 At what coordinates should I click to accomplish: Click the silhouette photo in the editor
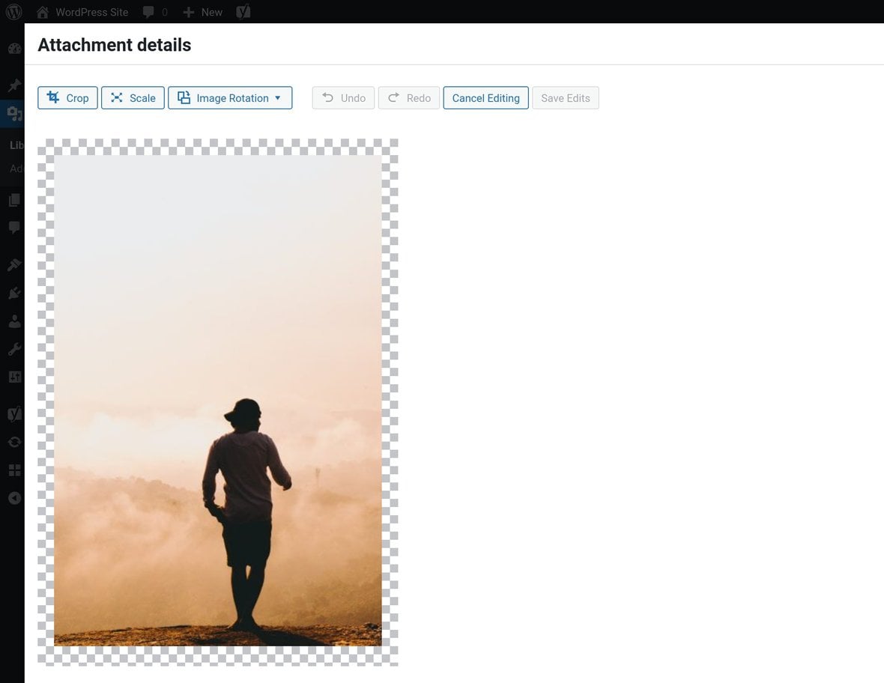(217, 401)
